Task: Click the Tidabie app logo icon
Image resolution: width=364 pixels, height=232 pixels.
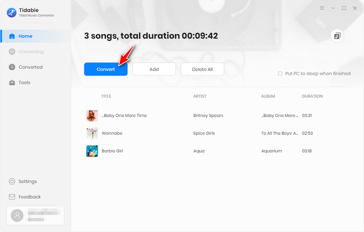Action: [x=12, y=13]
